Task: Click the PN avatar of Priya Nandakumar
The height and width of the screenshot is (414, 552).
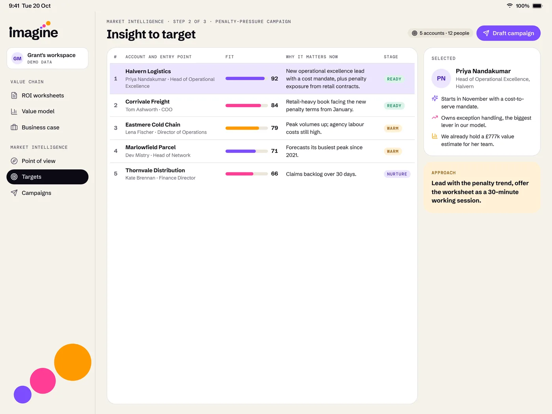Action: (x=441, y=78)
